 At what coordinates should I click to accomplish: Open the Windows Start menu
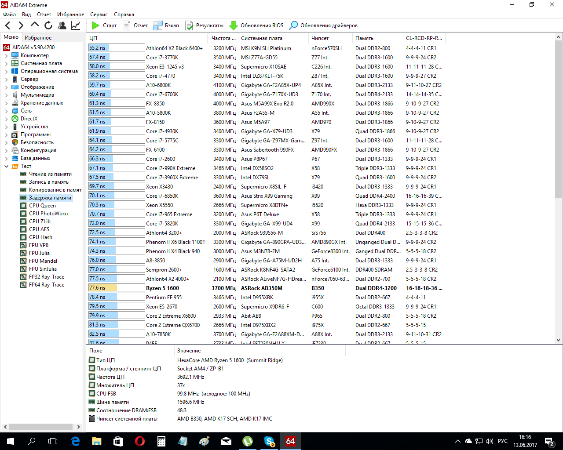pyautogui.click(x=11, y=441)
